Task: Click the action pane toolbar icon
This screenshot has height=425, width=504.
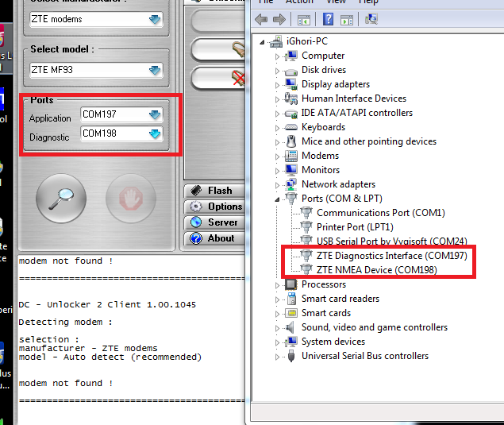Action: 347,20
